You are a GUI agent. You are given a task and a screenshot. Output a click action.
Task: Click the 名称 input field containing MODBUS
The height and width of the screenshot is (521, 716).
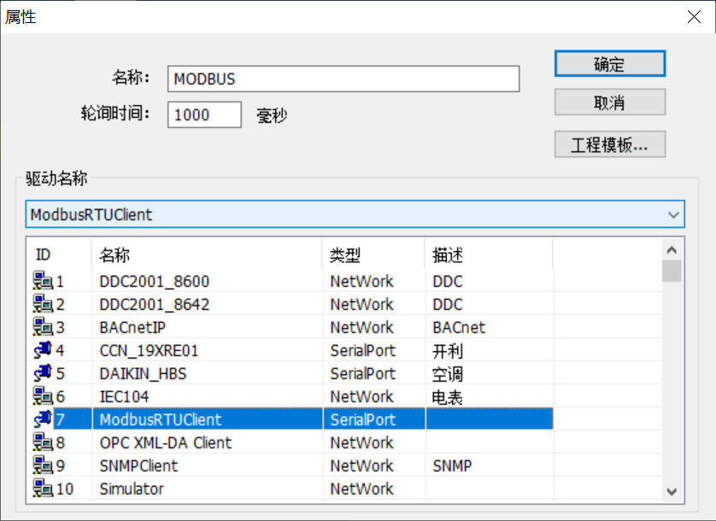coord(343,79)
